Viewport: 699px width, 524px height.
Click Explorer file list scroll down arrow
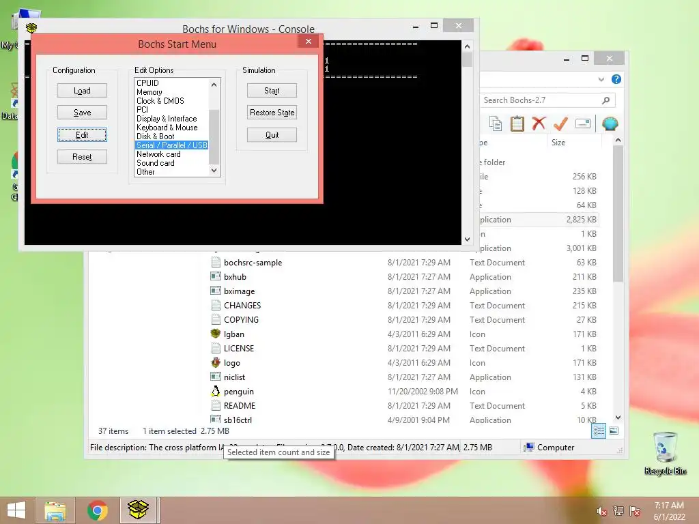(618, 418)
